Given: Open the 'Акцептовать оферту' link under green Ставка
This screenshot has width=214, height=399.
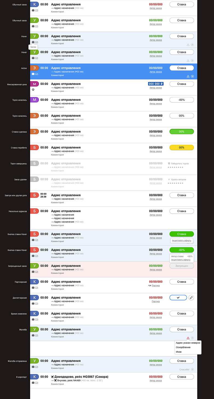Looking at the screenshot, I should [x=182, y=240].
